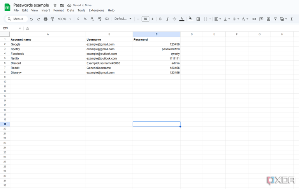Click the insert comment icon
Image resolution: width=299 pixels, height=189 pixels.
(261, 19)
